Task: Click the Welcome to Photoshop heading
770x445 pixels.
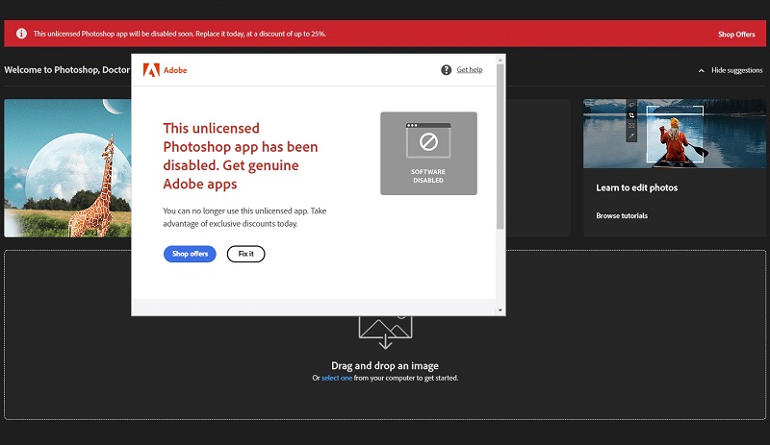Action: [x=66, y=69]
